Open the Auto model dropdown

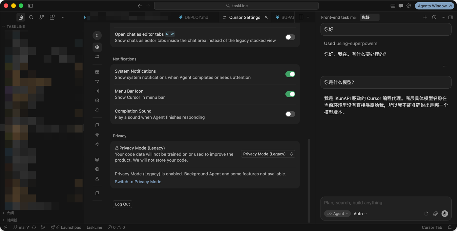tap(360, 214)
